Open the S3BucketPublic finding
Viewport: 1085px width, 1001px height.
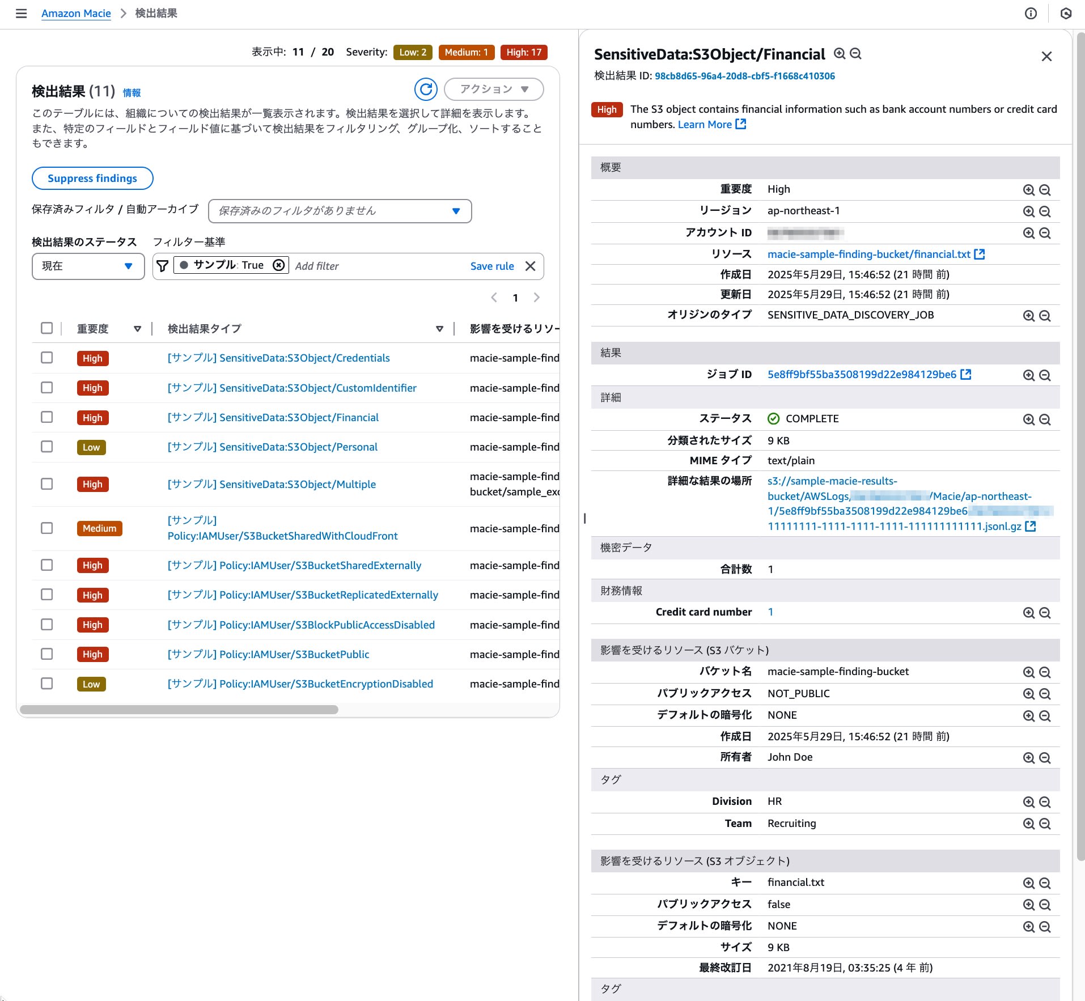(x=268, y=654)
